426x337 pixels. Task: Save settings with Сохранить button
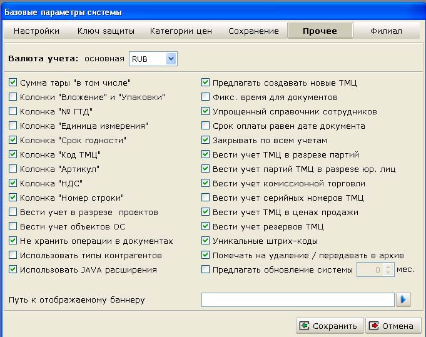click(x=330, y=326)
